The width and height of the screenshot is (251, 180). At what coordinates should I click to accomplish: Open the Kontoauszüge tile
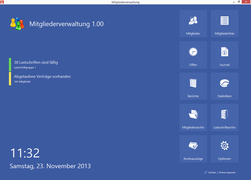pyautogui.click(x=193, y=149)
